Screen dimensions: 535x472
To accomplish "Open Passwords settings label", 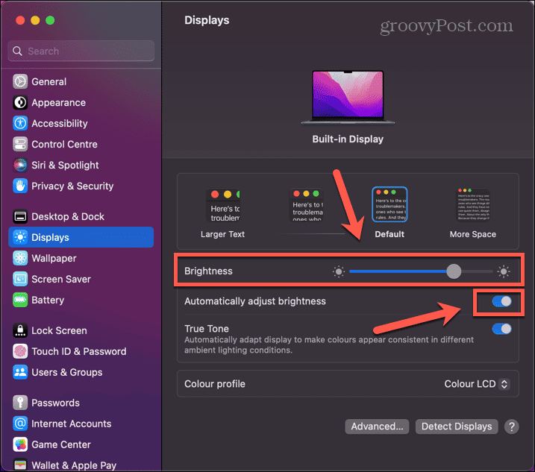I will point(56,403).
